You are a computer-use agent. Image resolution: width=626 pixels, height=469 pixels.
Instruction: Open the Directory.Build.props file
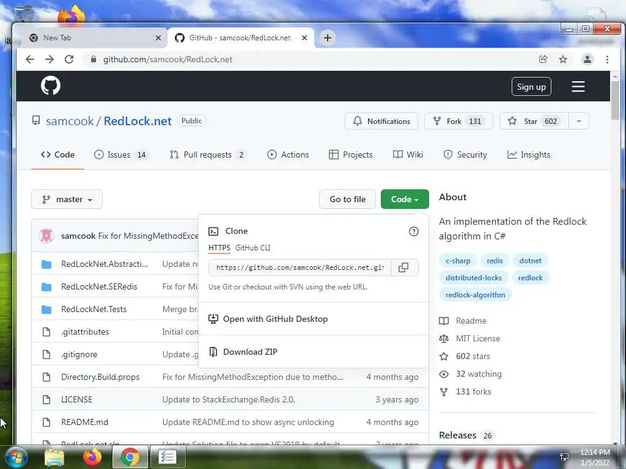click(x=100, y=377)
